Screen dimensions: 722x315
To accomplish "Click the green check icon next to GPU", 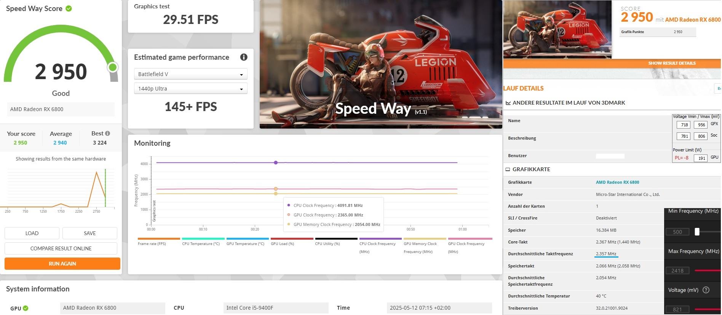I will (x=26, y=308).
